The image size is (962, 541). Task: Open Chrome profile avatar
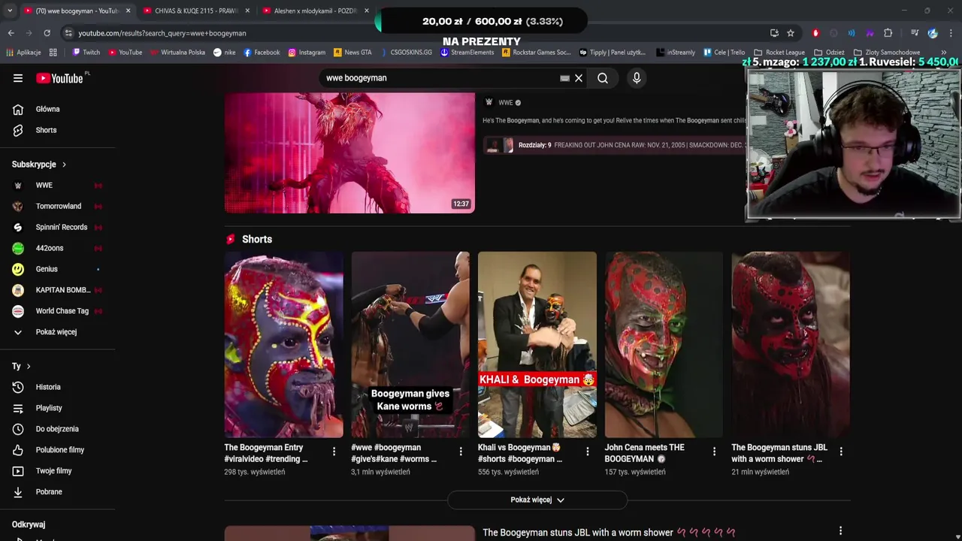(933, 33)
